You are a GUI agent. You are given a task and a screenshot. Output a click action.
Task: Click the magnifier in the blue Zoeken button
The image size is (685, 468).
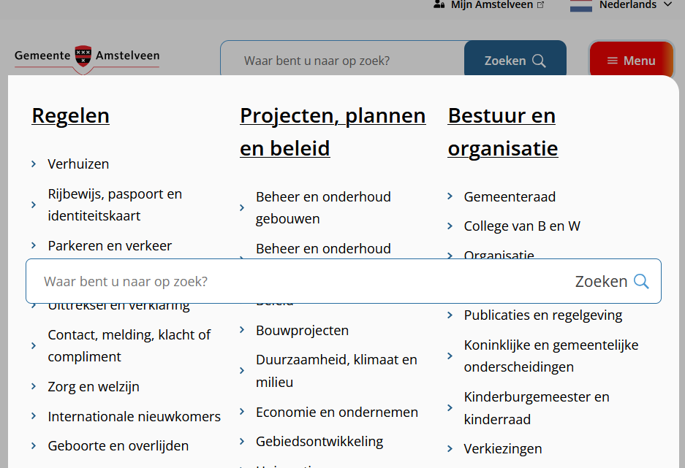pyautogui.click(x=539, y=61)
